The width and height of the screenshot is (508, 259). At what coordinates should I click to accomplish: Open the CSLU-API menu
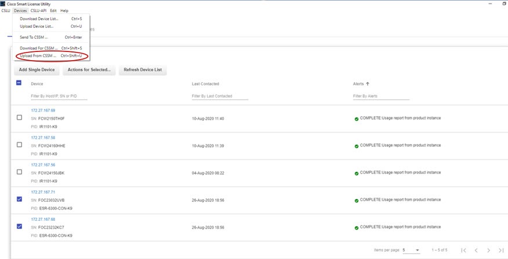[38, 11]
